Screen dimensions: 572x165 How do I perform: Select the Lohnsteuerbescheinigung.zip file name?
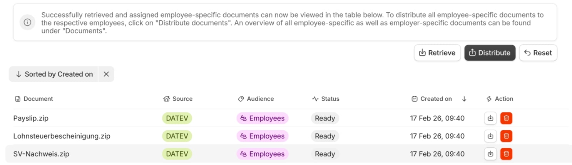point(62,136)
